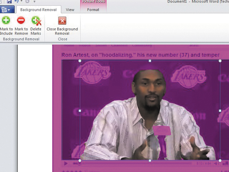Select the Mark to Remove tool
Screen dimensions: 229x172
pyautogui.click(x=21, y=25)
